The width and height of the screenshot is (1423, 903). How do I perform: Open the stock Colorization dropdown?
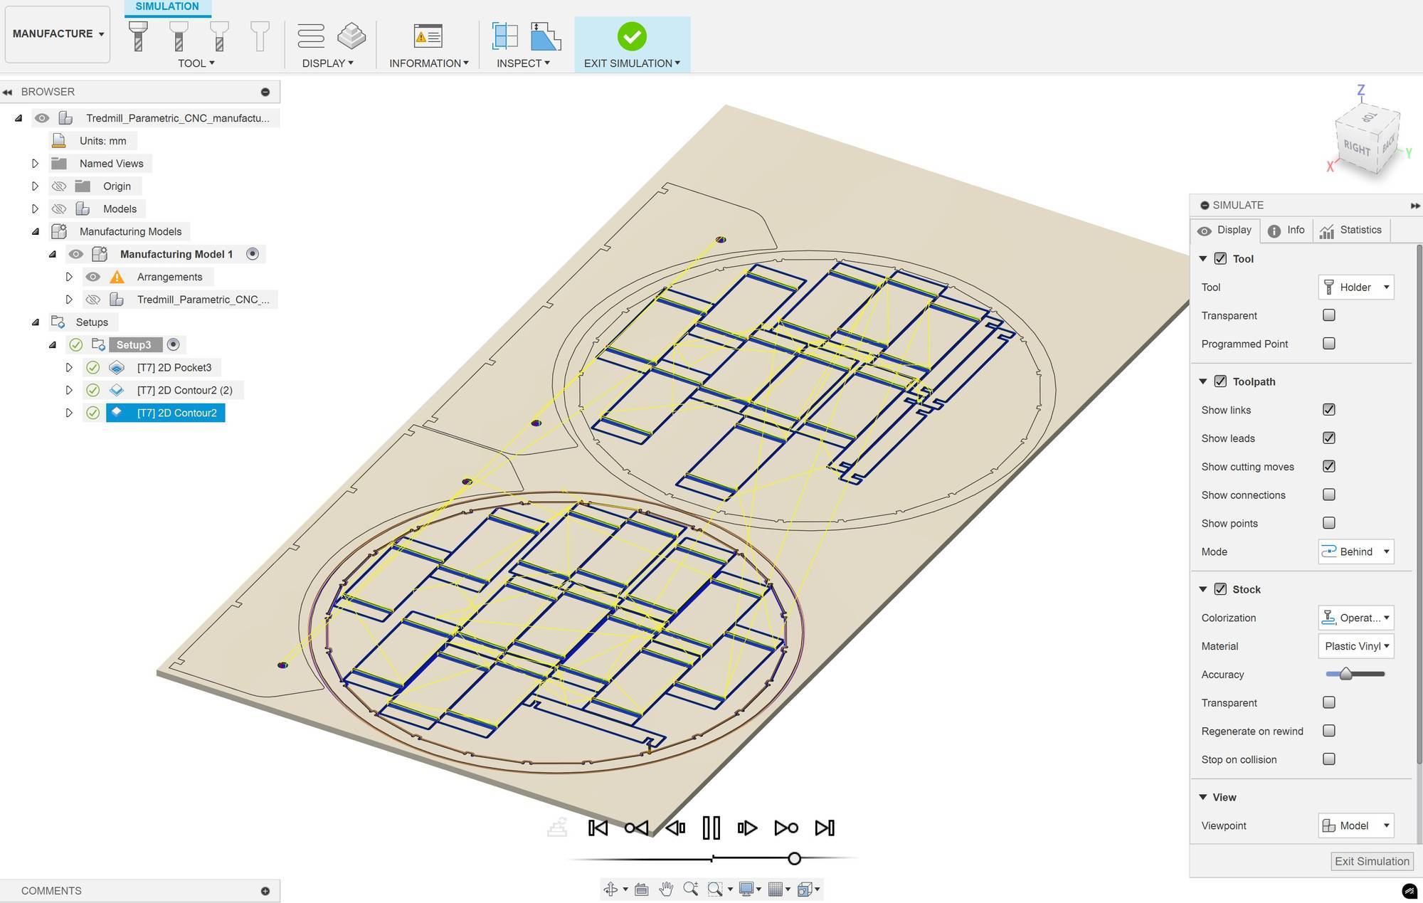pyautogui.click(x=1355, y=618)
